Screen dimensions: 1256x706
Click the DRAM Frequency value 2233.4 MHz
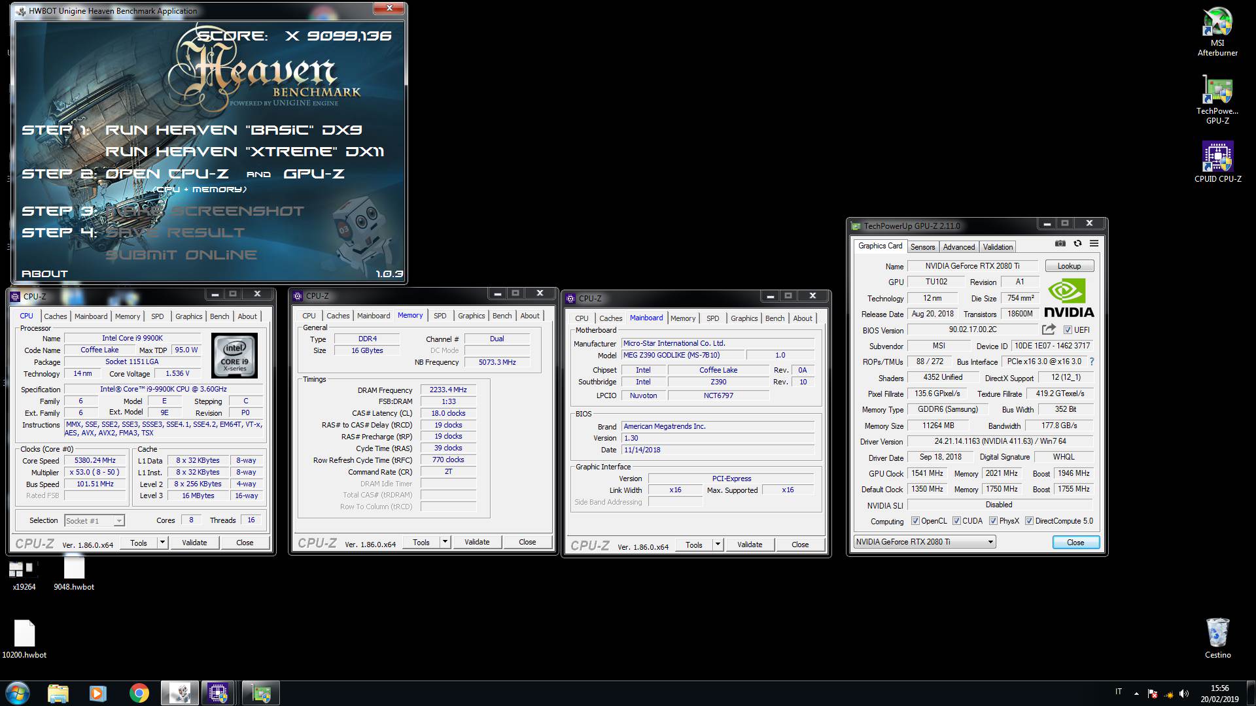pyautogui.click(x=448, y=390)
